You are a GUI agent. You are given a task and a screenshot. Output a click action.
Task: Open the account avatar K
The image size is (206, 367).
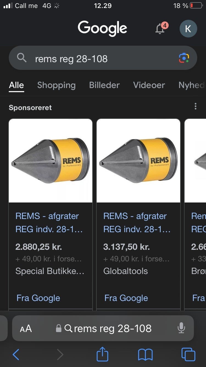pyautogui.click(x=188, y=29)
